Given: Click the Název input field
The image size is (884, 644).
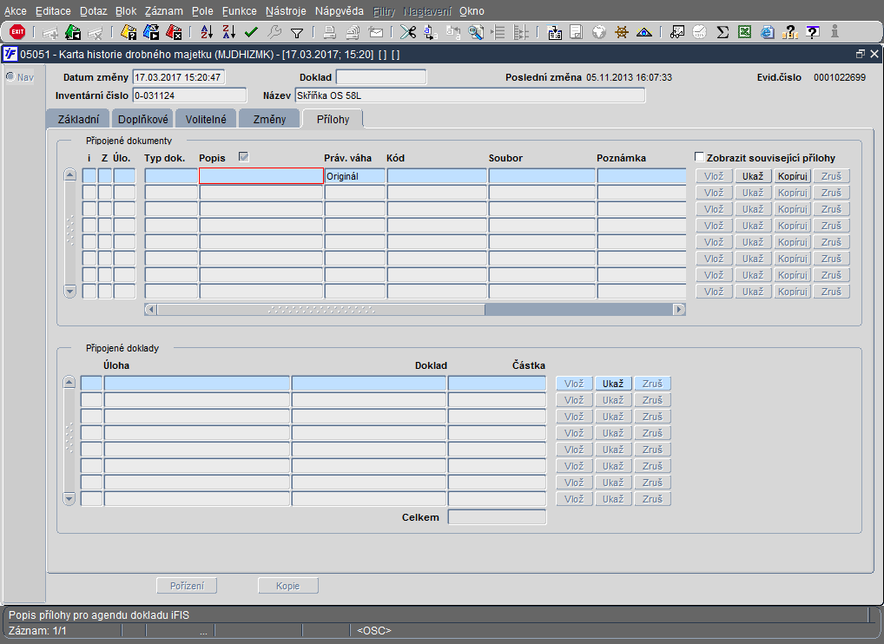Looking at the screenshot, I should click(x=469, y=95).
